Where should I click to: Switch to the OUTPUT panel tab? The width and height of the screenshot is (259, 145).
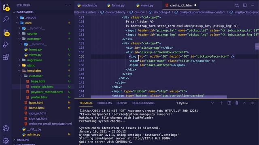[x=122, y=103]
